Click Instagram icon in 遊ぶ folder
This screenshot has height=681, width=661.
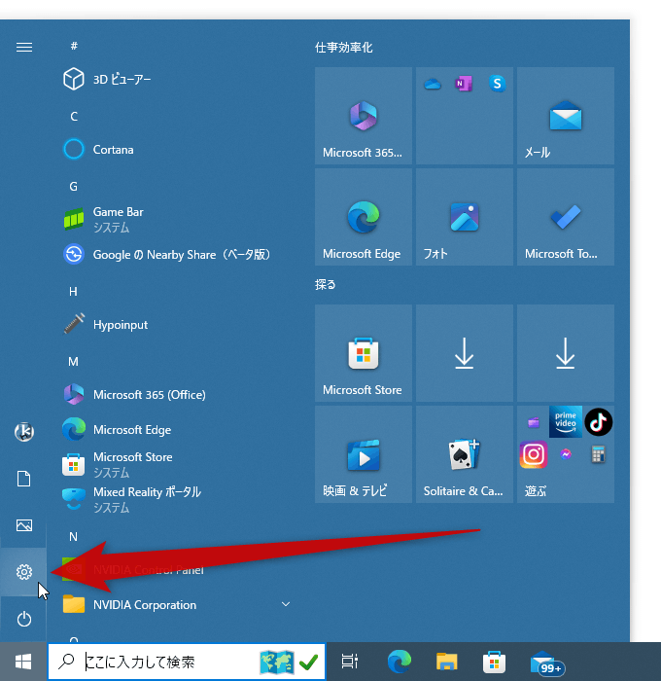point(533,454)
